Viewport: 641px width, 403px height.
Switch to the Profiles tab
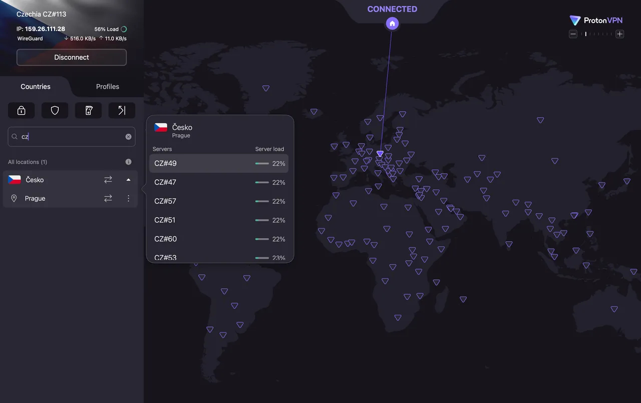tap(108, 87)
